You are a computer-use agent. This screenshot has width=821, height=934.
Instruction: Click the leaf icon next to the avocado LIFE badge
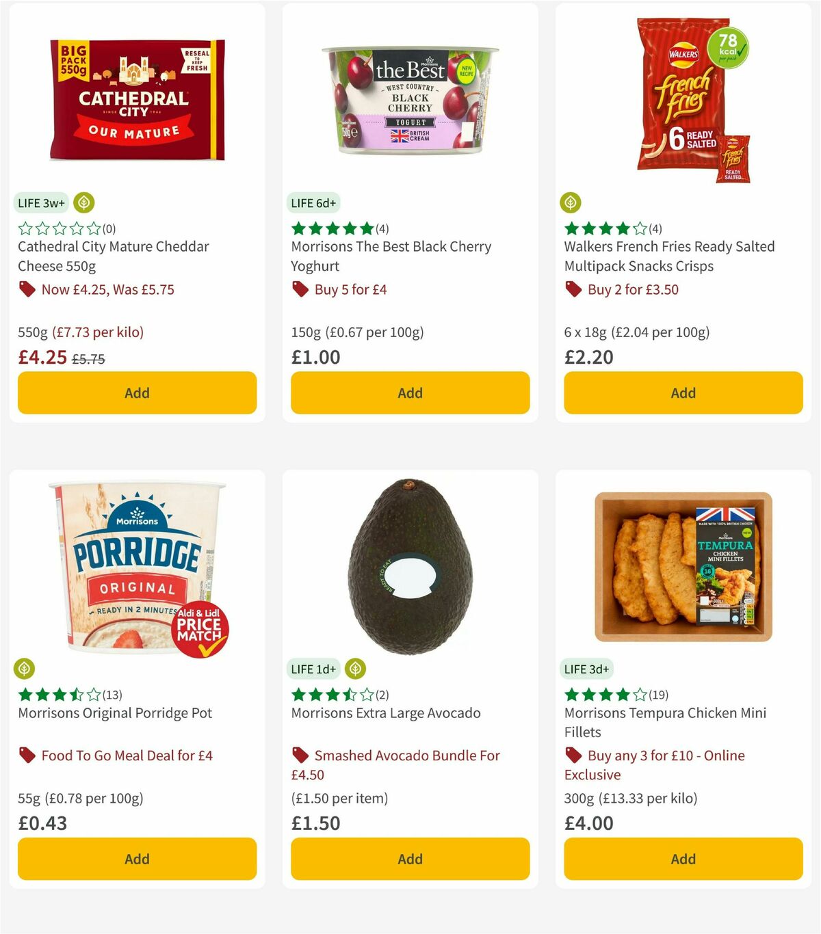pos(354,669)
